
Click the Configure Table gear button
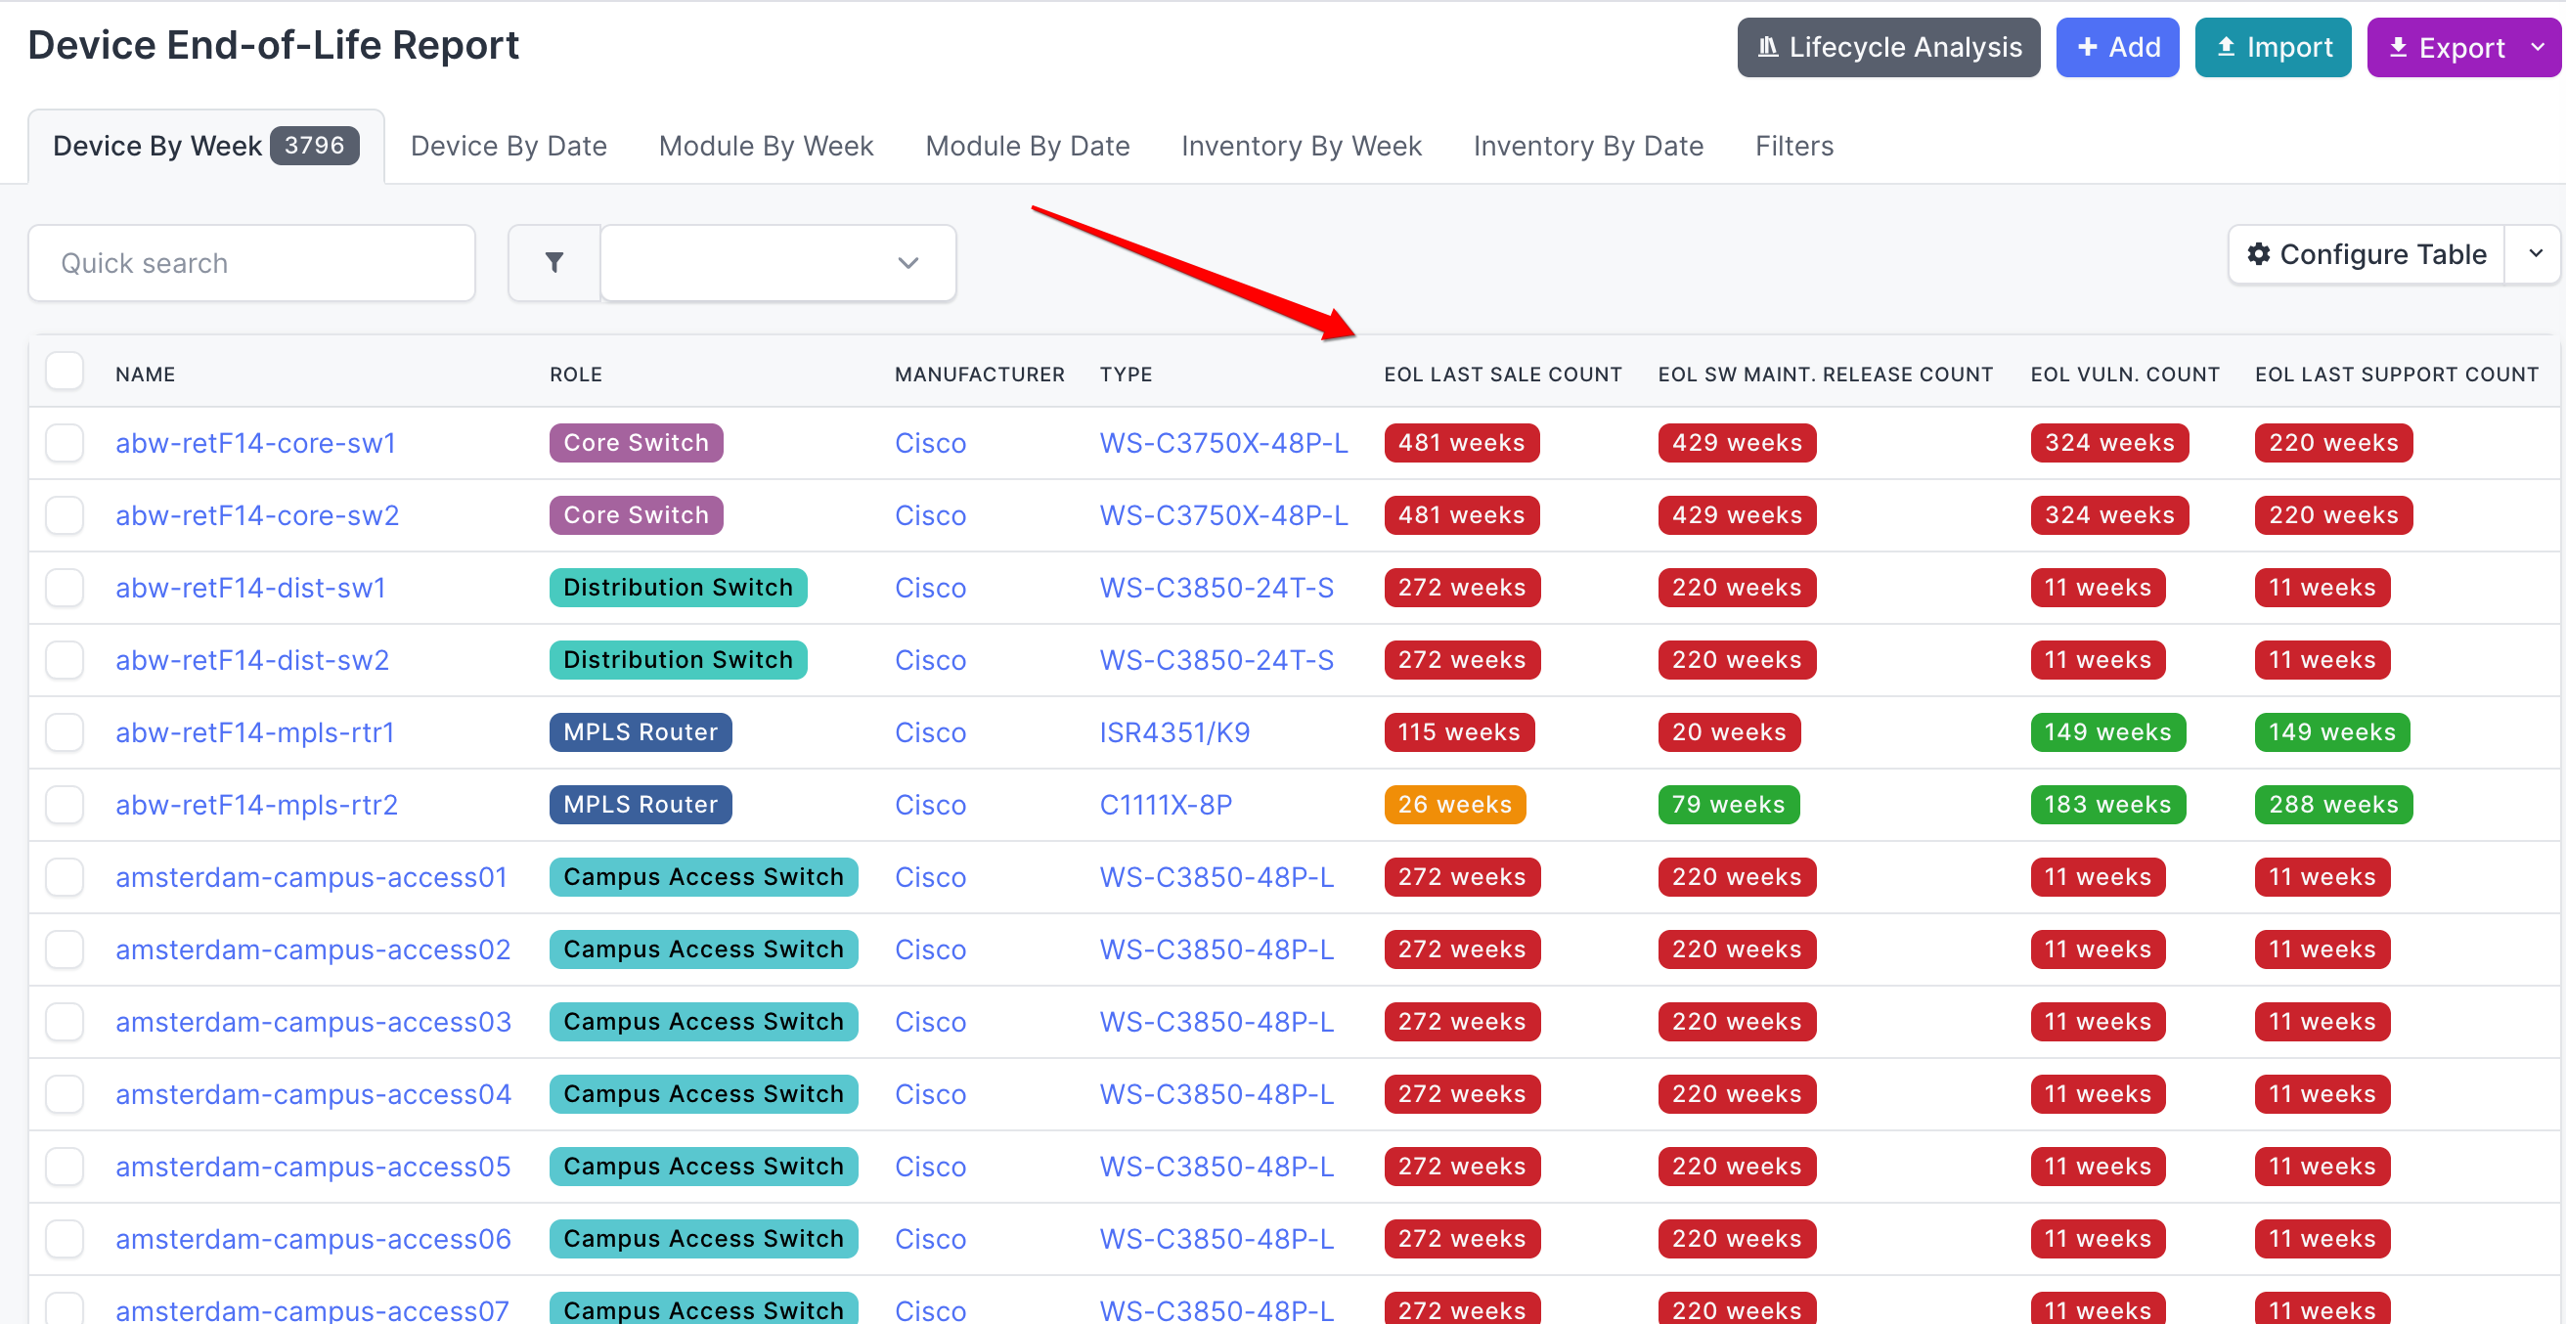[x=2366, y=255]
